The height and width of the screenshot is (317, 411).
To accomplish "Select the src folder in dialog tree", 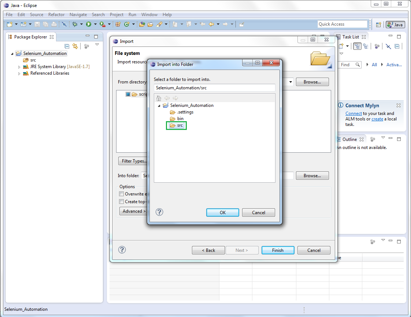I will 177,126.
